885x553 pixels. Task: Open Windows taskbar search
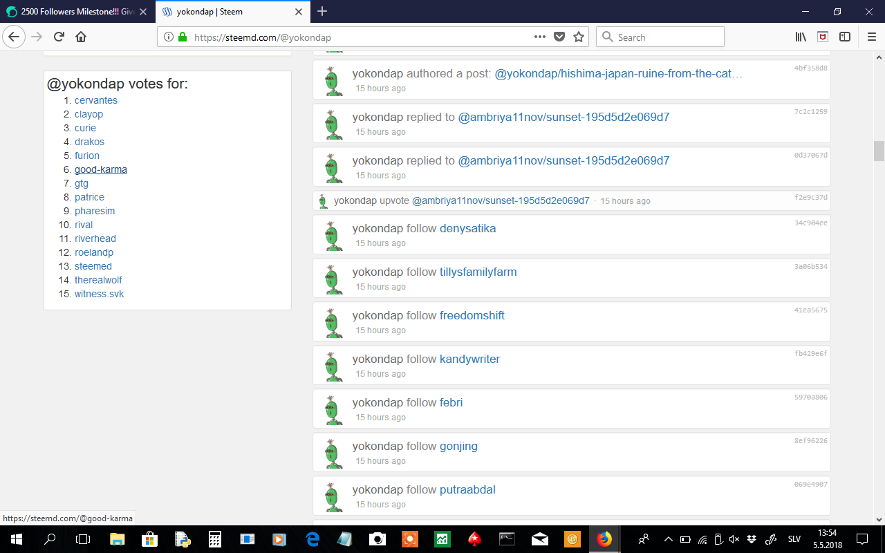pyautogui.click(x=50, y=538)
